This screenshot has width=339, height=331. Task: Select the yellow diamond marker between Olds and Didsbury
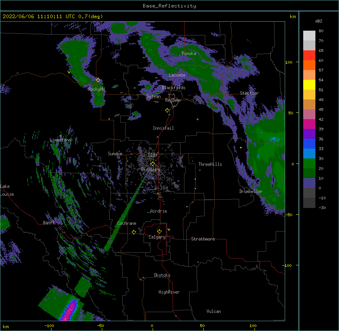point(153,164)
